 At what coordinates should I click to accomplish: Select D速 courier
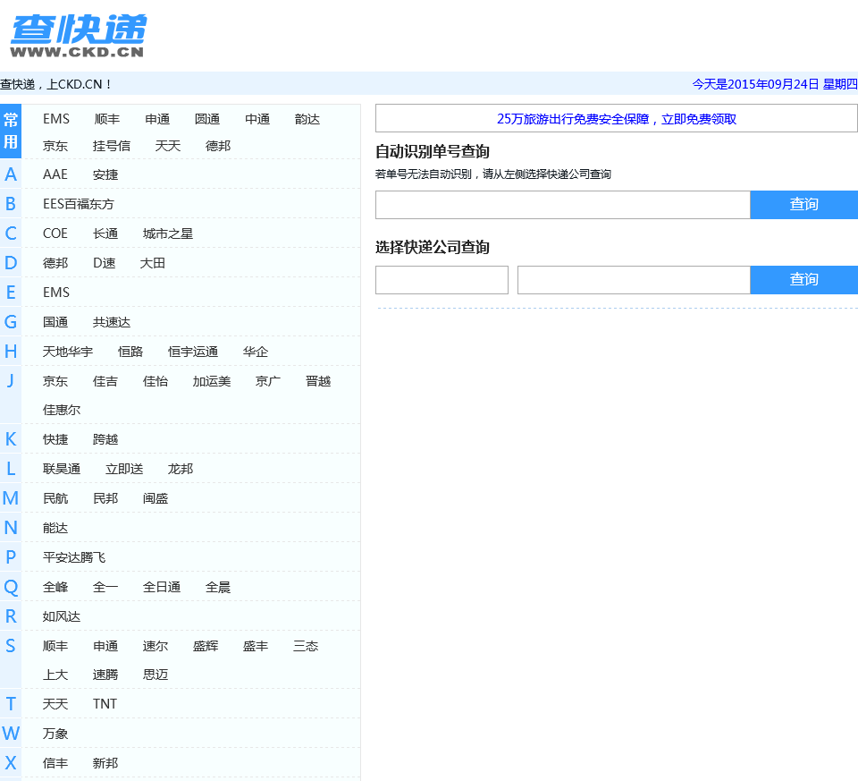[x=104, y=263]
